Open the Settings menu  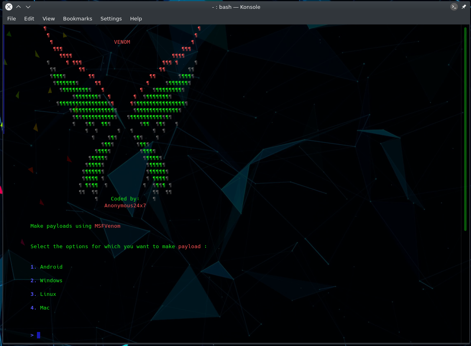111,18
